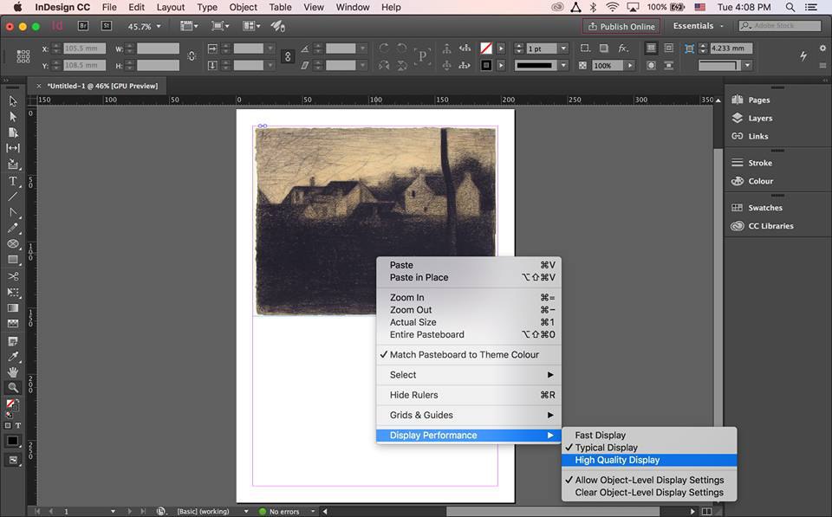
Task: Select the Eyedropper tool
Action: click(13, 357)
